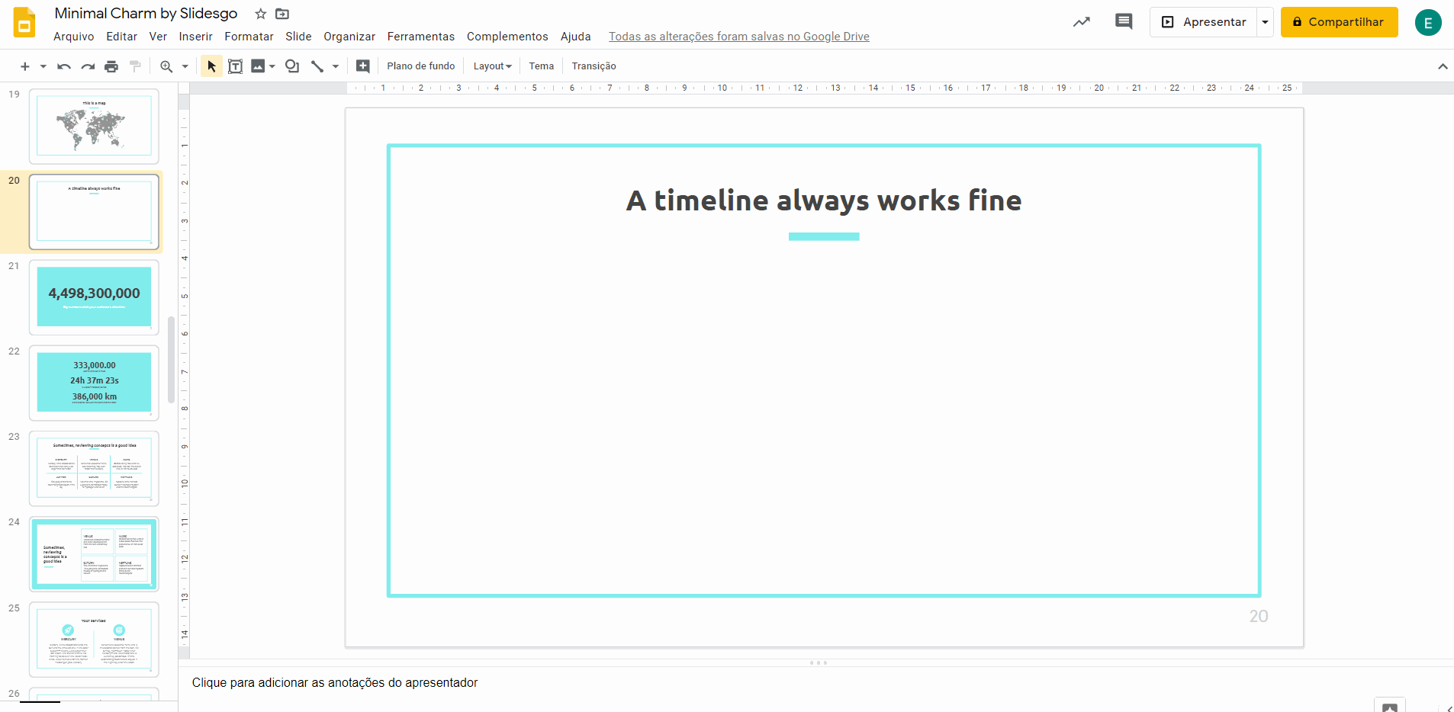Open zoom level dropdown arrow
Viewport: 1454px width, 712px height.
[185, 66]
